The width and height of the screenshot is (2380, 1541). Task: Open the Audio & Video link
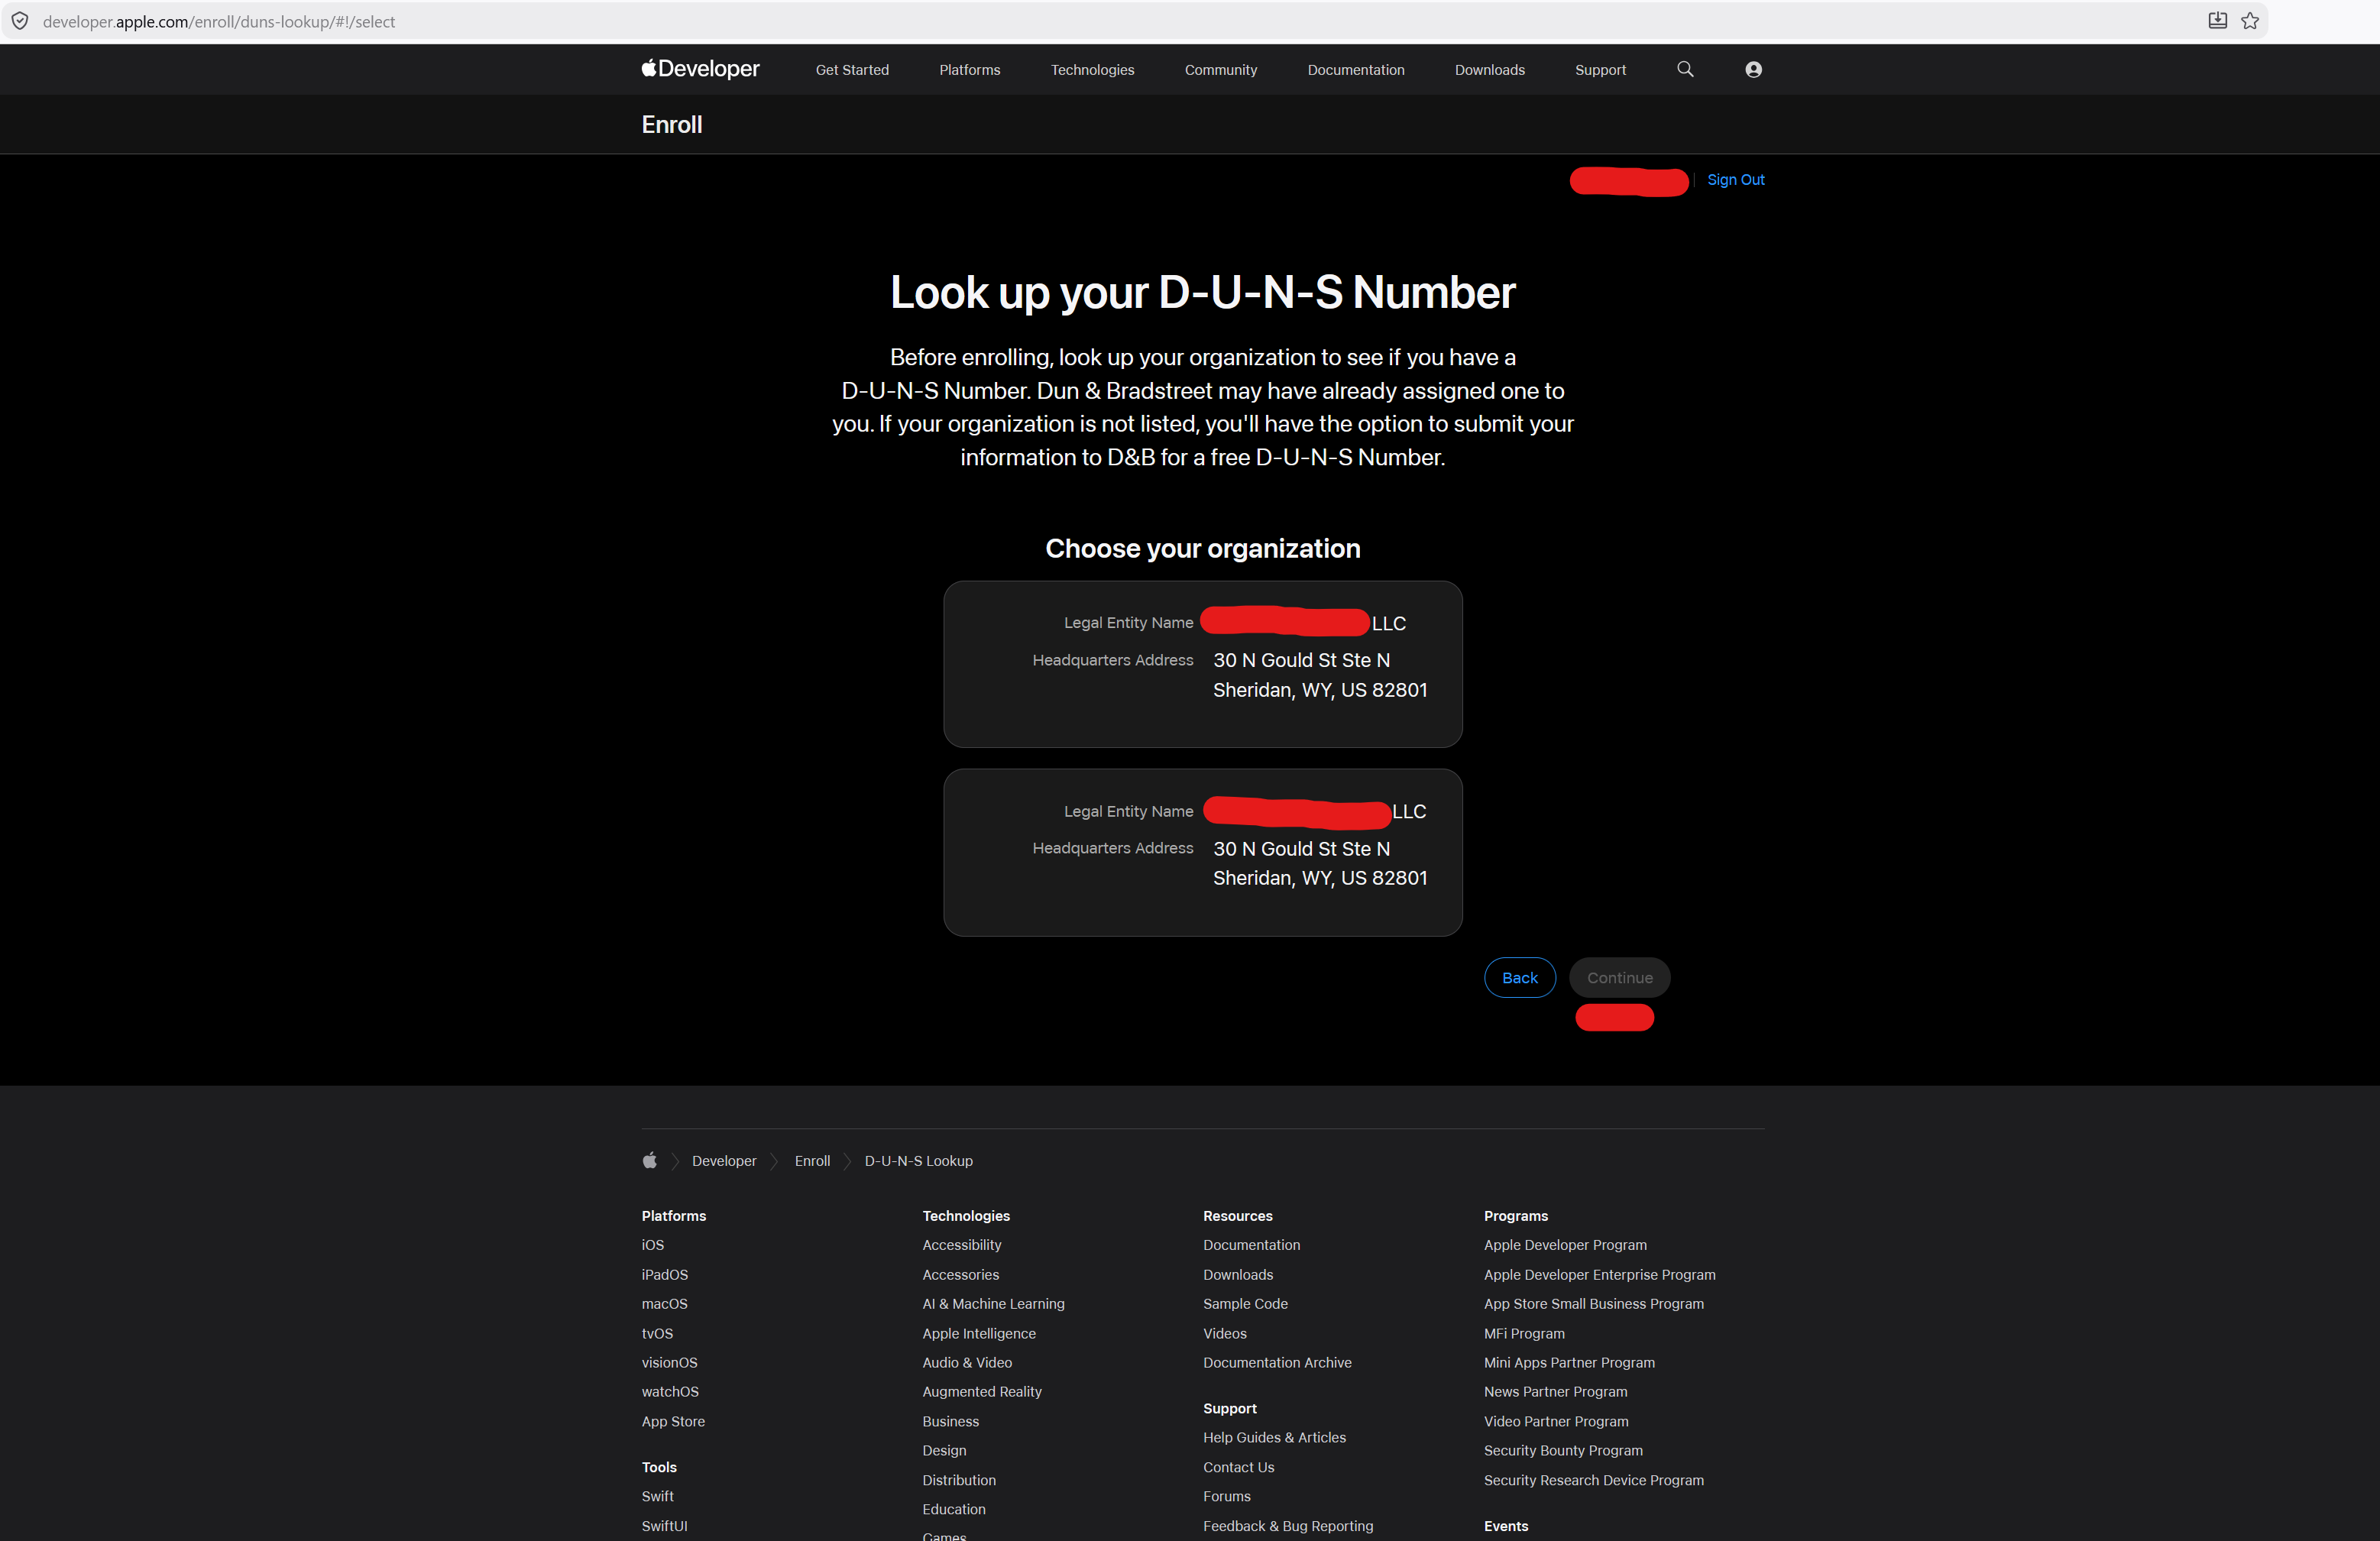[x=967, y=1363]
